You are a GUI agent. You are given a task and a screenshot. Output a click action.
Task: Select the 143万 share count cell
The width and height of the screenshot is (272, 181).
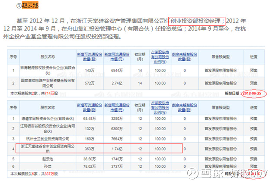coord(90,70)
